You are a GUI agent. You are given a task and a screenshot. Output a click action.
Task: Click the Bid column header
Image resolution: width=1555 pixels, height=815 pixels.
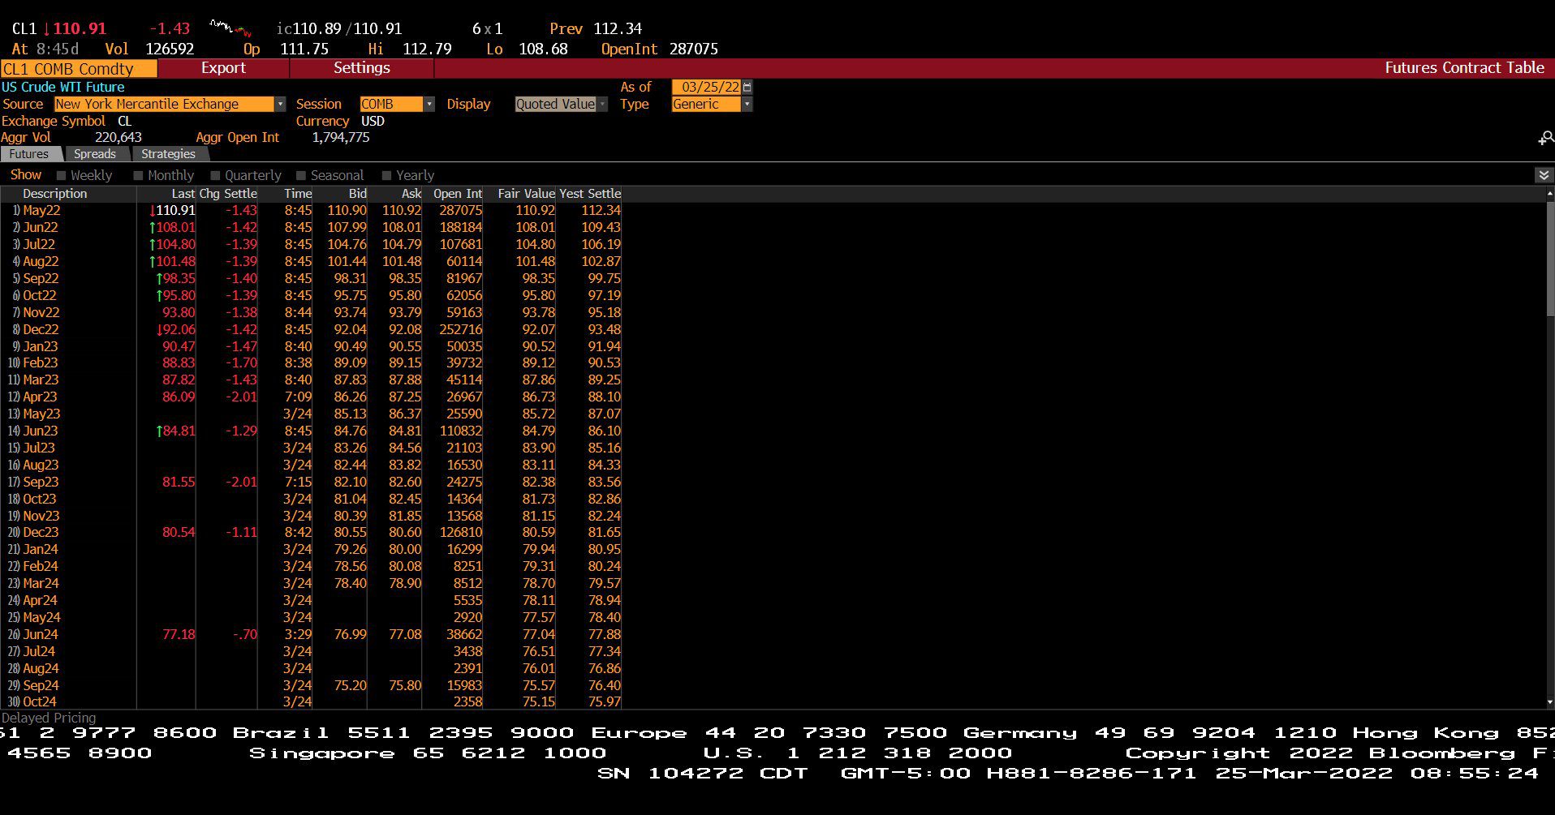pyautogui.click(x=358, y=194)
